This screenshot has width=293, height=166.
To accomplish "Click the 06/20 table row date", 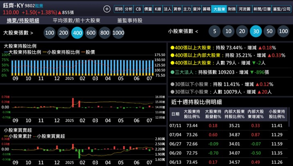I will [x=175, y=153].
